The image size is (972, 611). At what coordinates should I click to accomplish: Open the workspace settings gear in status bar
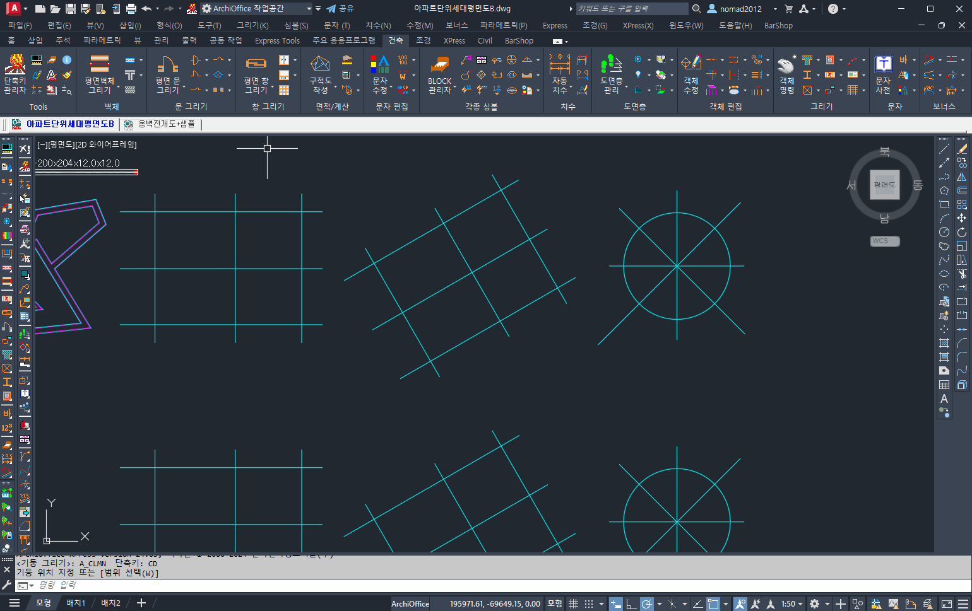(x=814, y=603)
